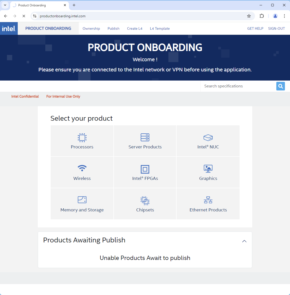View site information icon in address bar
290x295 pixels.
35,16
